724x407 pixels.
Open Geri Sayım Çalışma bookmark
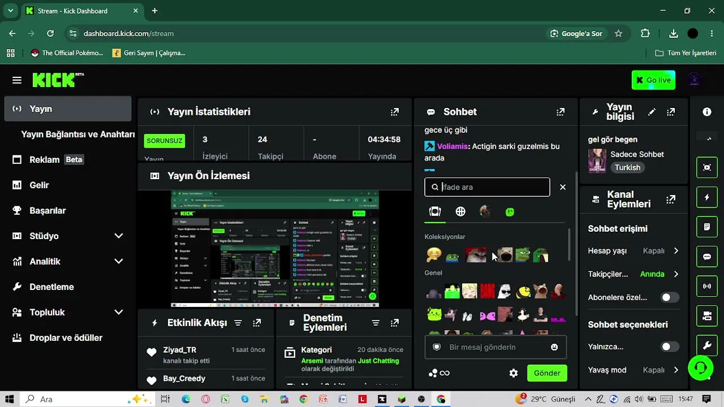(149, 53)
